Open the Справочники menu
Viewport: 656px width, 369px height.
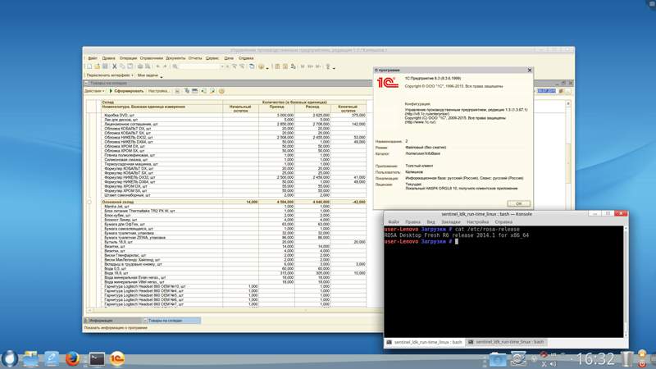151,58
